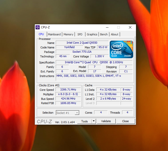Viewport: 168px width, 151px height.
Task: Open the Tools dropdown arrow
Action: tap(94, 121)
